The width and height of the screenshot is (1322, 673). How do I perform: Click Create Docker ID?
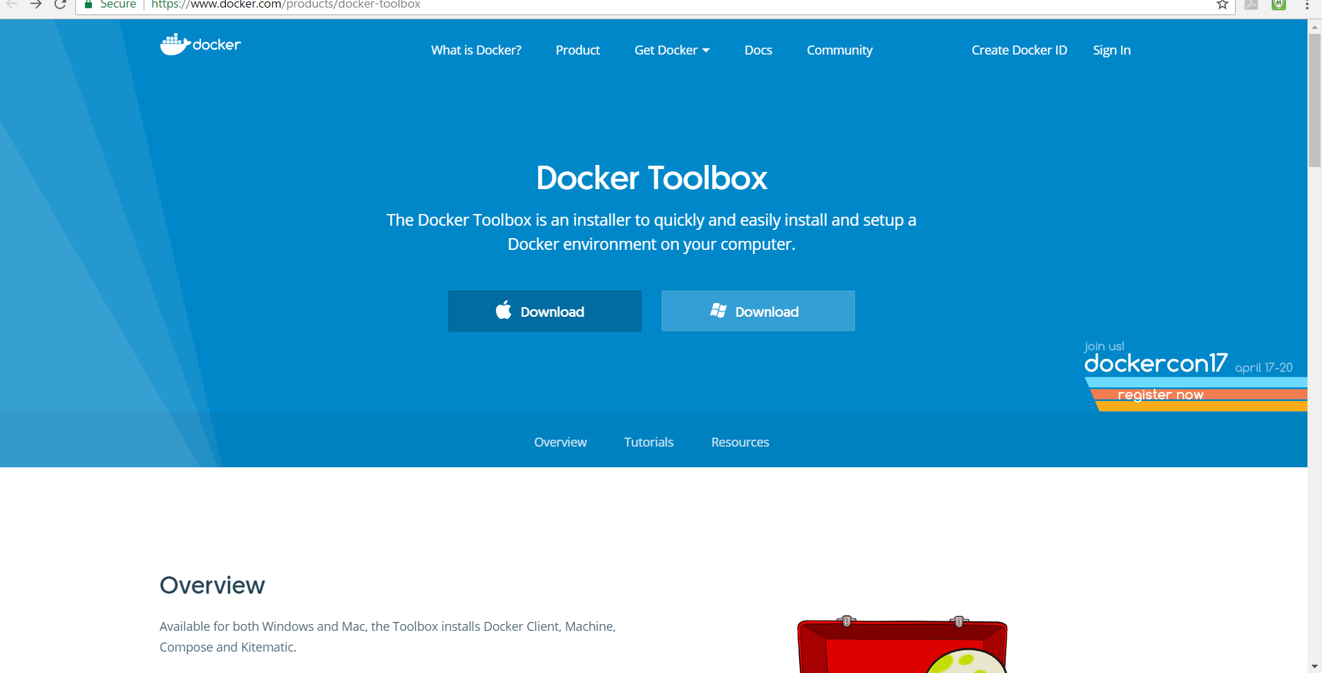click(x=1019, y=50)
